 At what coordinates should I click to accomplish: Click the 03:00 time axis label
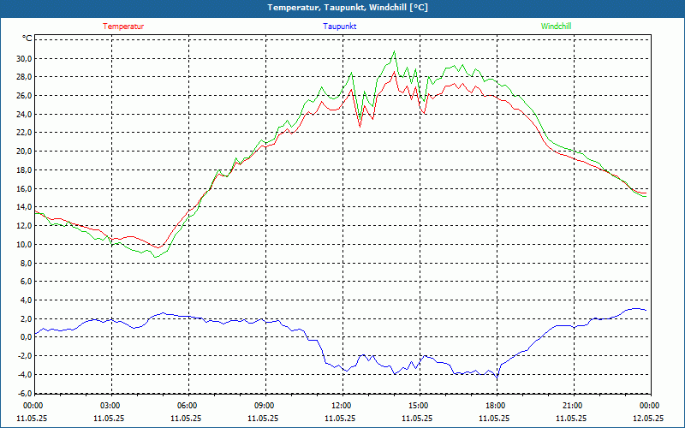110,406
